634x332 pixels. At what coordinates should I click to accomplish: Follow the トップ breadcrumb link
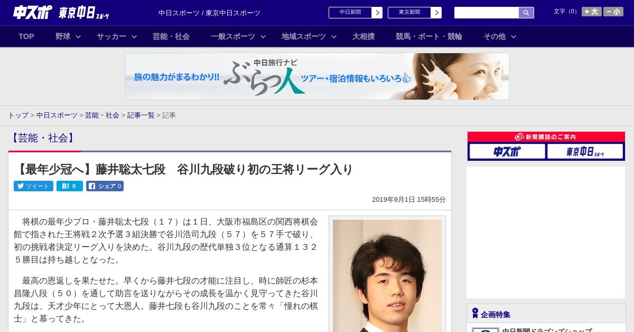pos(18,115)
